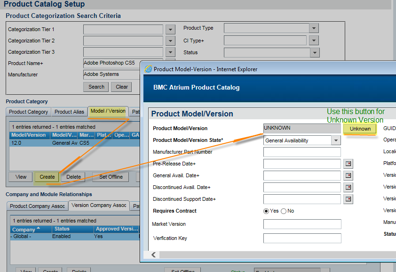Click the Search button

96,87
